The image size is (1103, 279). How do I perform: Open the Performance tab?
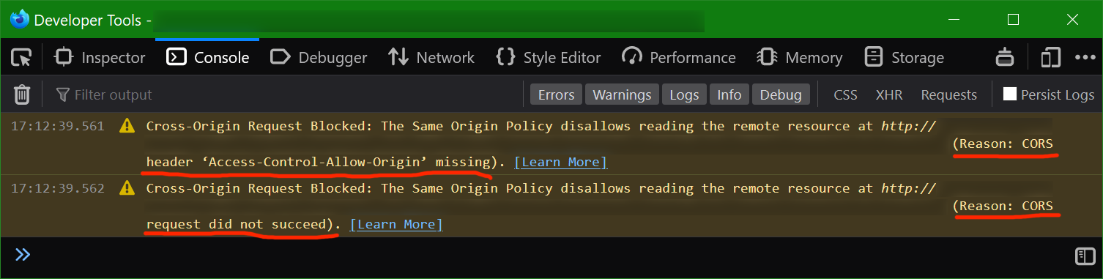[679, 57]
